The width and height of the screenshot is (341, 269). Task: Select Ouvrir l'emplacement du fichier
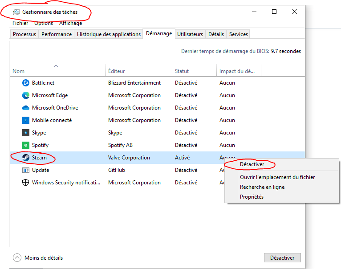(277, 177)
